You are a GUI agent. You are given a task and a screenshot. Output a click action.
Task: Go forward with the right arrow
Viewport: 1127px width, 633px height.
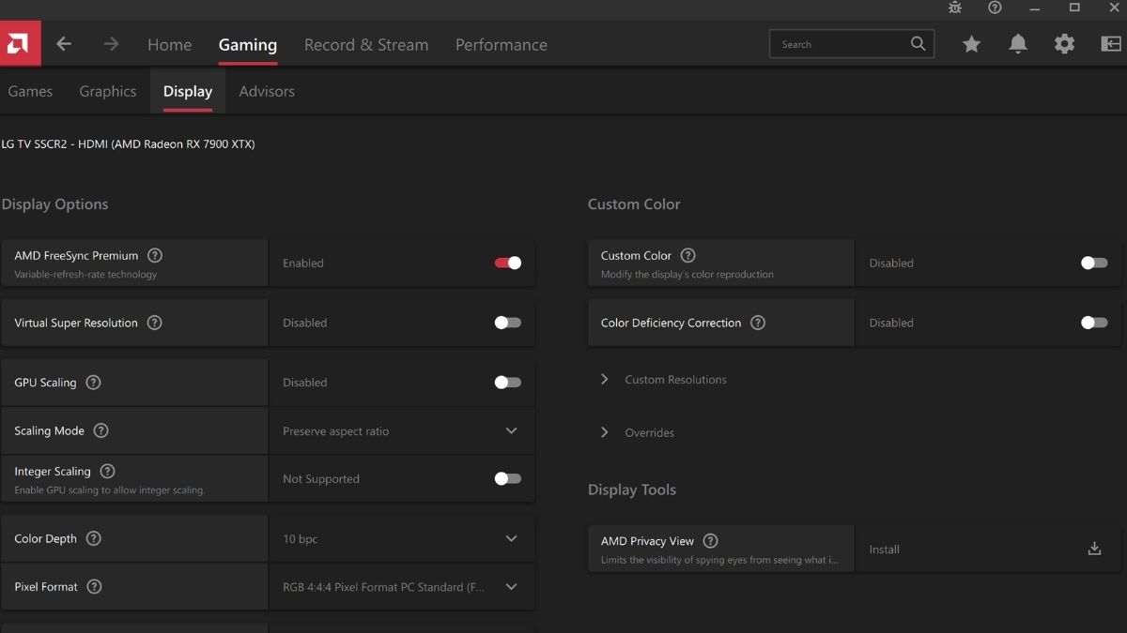click(112, 44)
